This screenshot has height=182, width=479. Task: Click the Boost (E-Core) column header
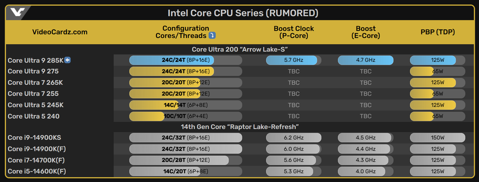coord(366,32)
